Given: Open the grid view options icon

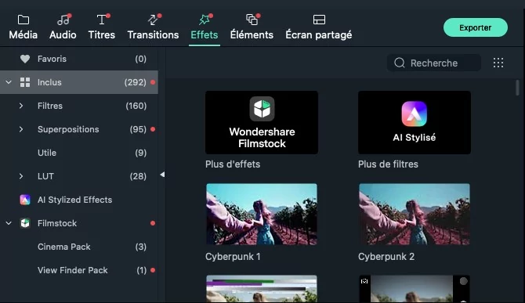Looking at the screenshot, I should tap(498, 63).
